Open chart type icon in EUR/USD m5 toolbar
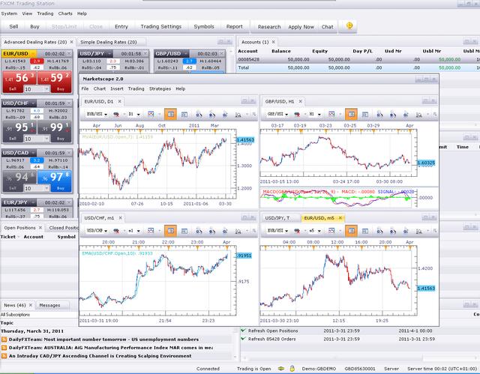 click(x=331, y=231)
